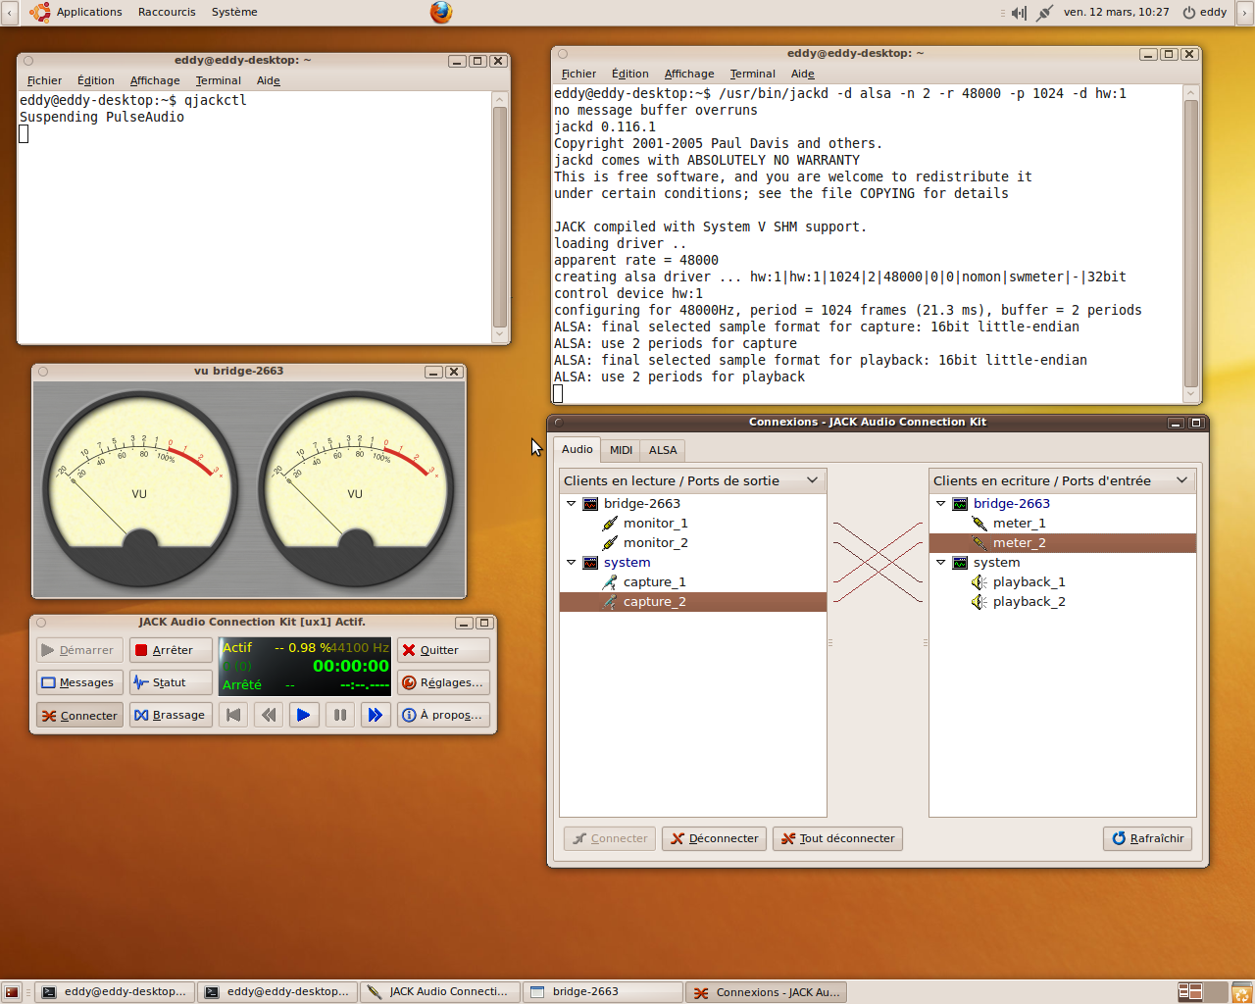The image size is (1255, 1004).
Task: Collapse the bridge-2663 output ports tree
Action: coord(572,503)
